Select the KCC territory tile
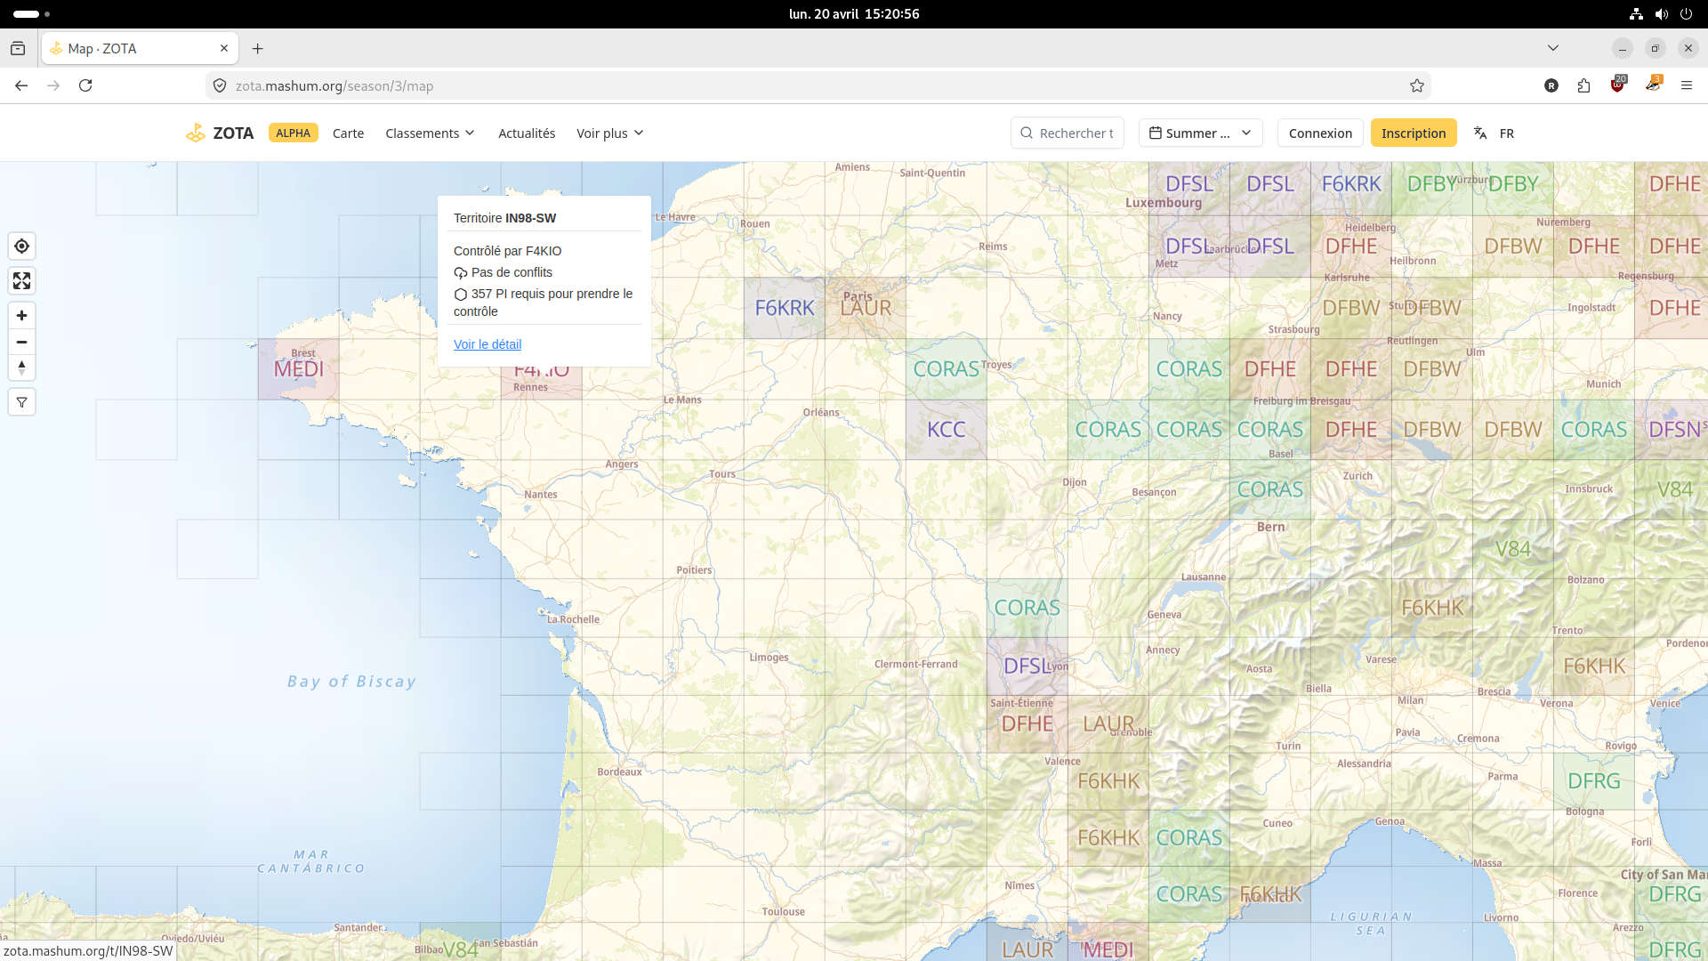The width and height of the screenshot is (1708, 961). [x=946, y=430]
